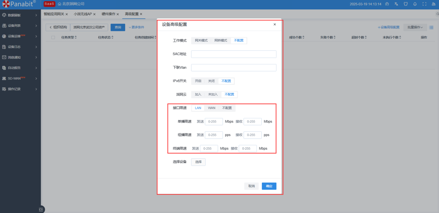Click the Panabit logo
The height and width of the screenshot is (213, 439).
(x=19, y=4)
